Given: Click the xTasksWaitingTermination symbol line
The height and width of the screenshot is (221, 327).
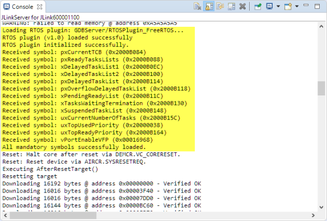Looking at the screenshot, I should [95, 103].
